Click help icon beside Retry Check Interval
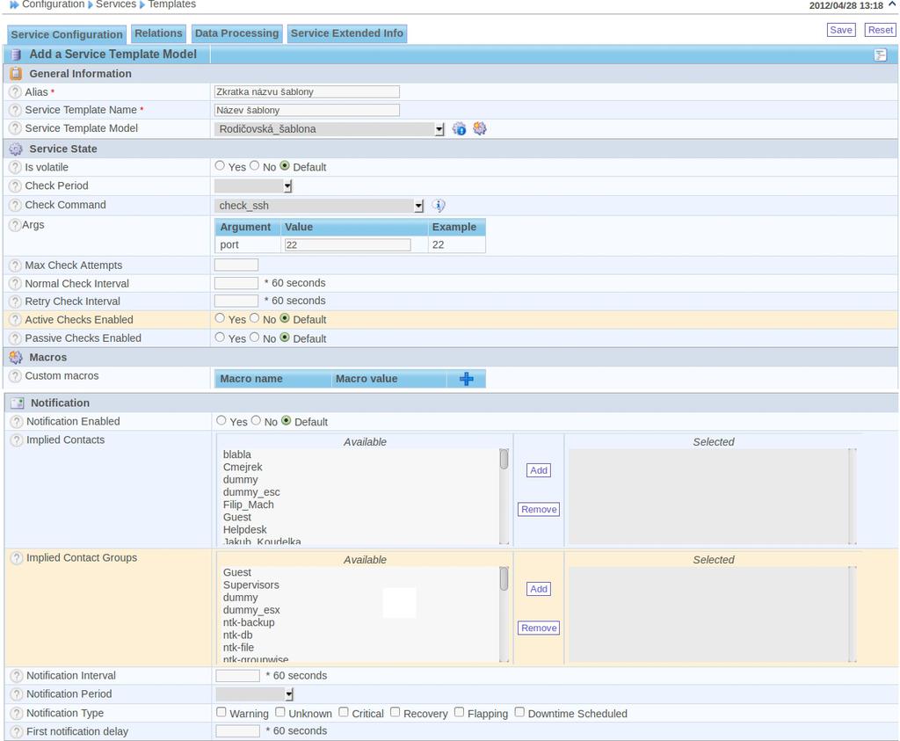Image resolution: width=900 pixels, height=741 pixels. point(16,301)
